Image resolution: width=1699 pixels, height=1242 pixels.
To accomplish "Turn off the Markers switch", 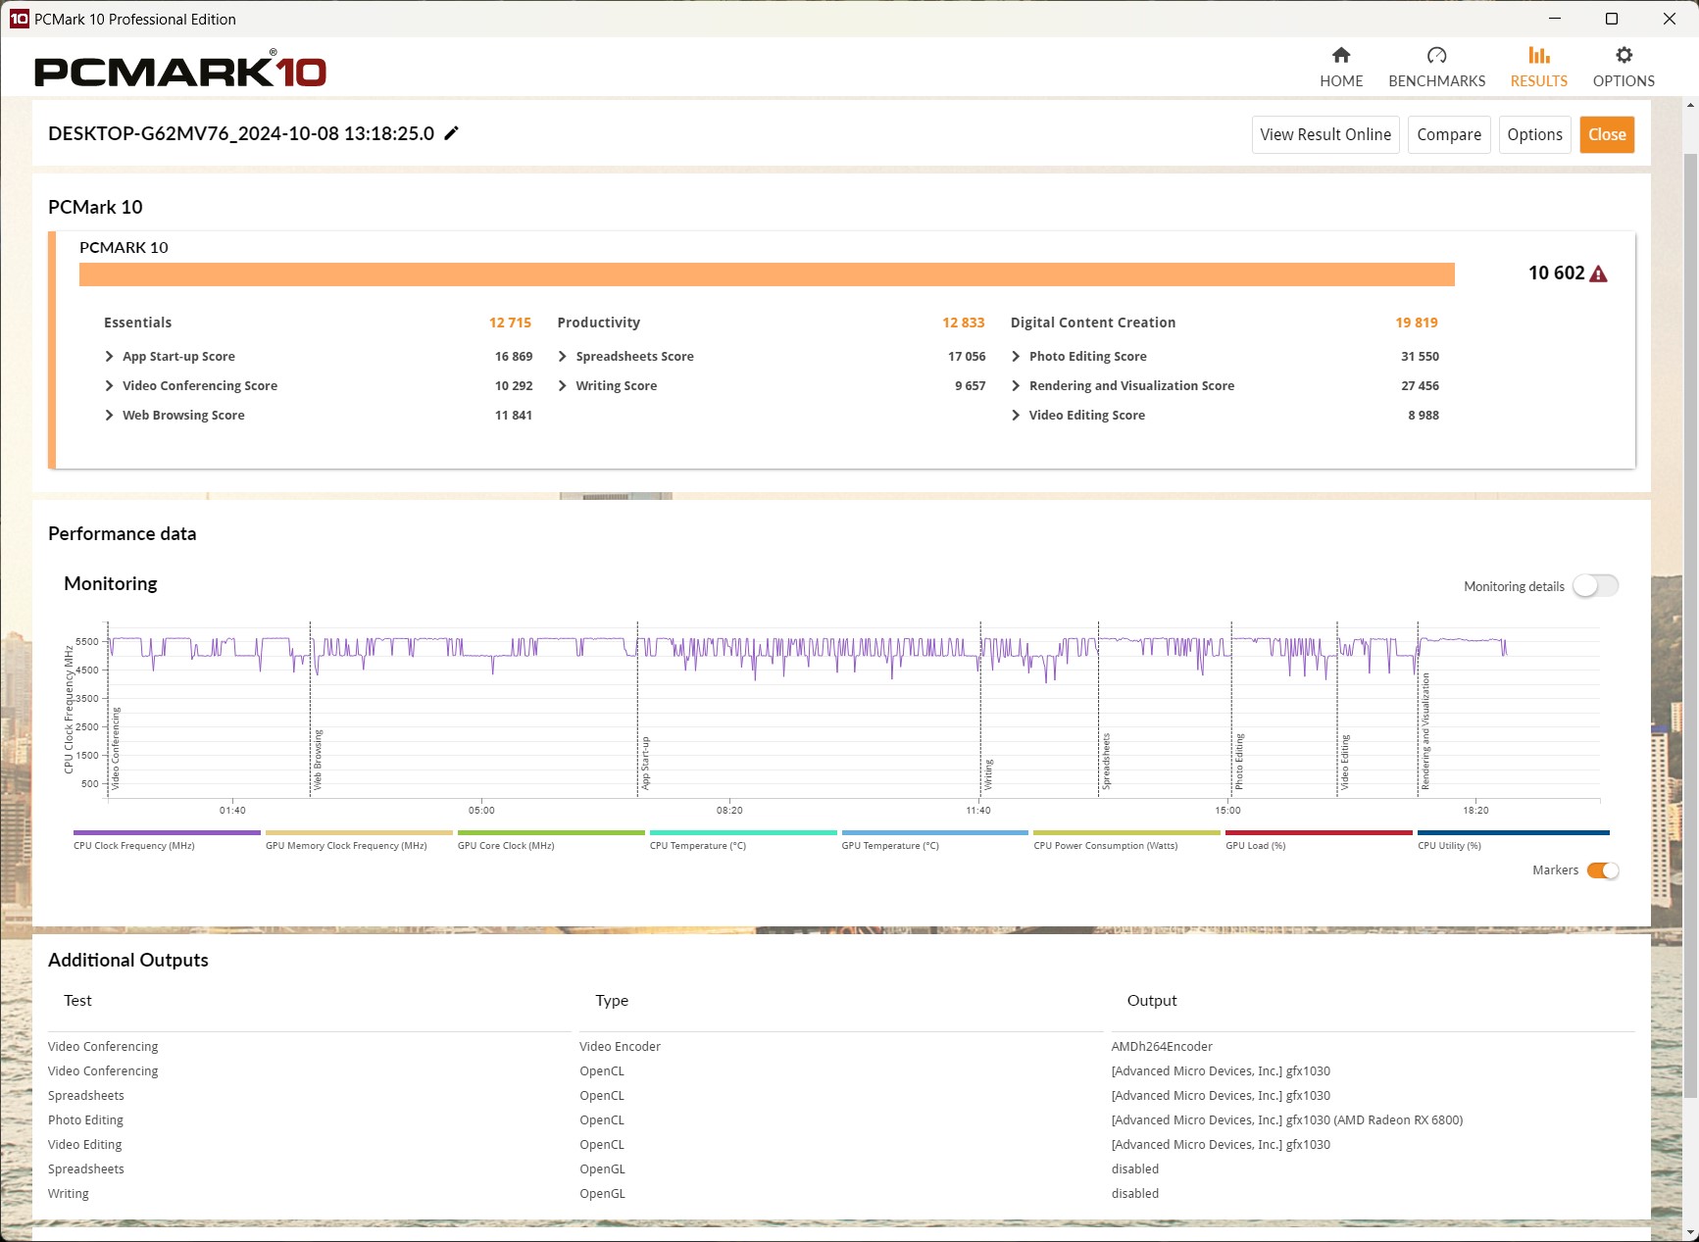I will click(x=1602, y=870).
